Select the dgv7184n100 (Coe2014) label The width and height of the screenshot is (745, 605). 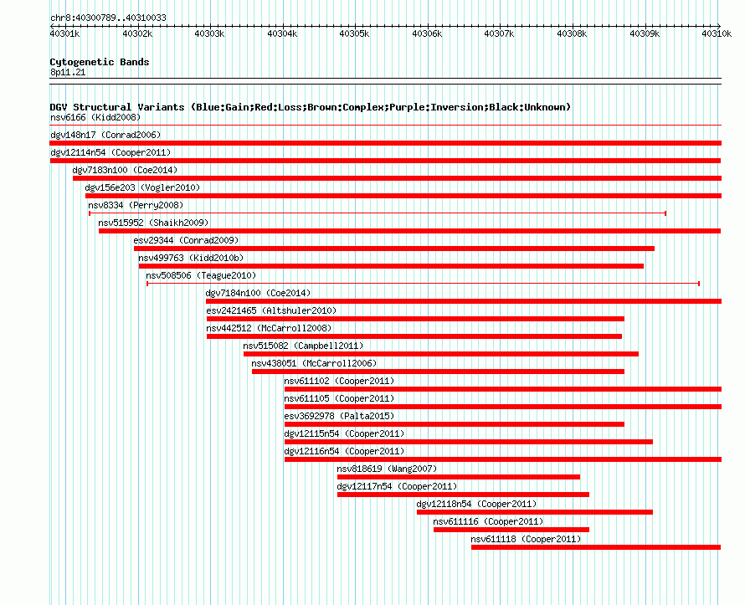coord(258,293)
